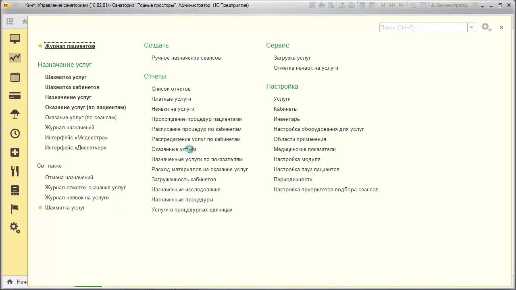Open Расписание процедур по кабинетам
516x290 pixels.
point(196,129)
